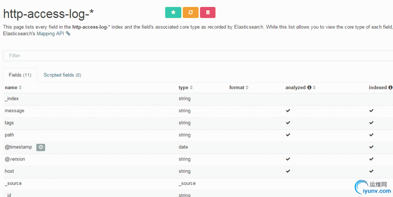Open the Mapping API link
This screenshot has width=393, height=197.
(50, 33)
